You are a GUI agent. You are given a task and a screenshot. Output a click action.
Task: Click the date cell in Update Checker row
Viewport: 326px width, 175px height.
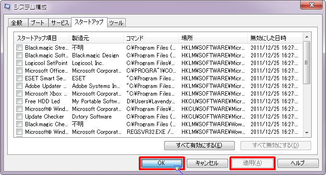(x=274, y=117)
